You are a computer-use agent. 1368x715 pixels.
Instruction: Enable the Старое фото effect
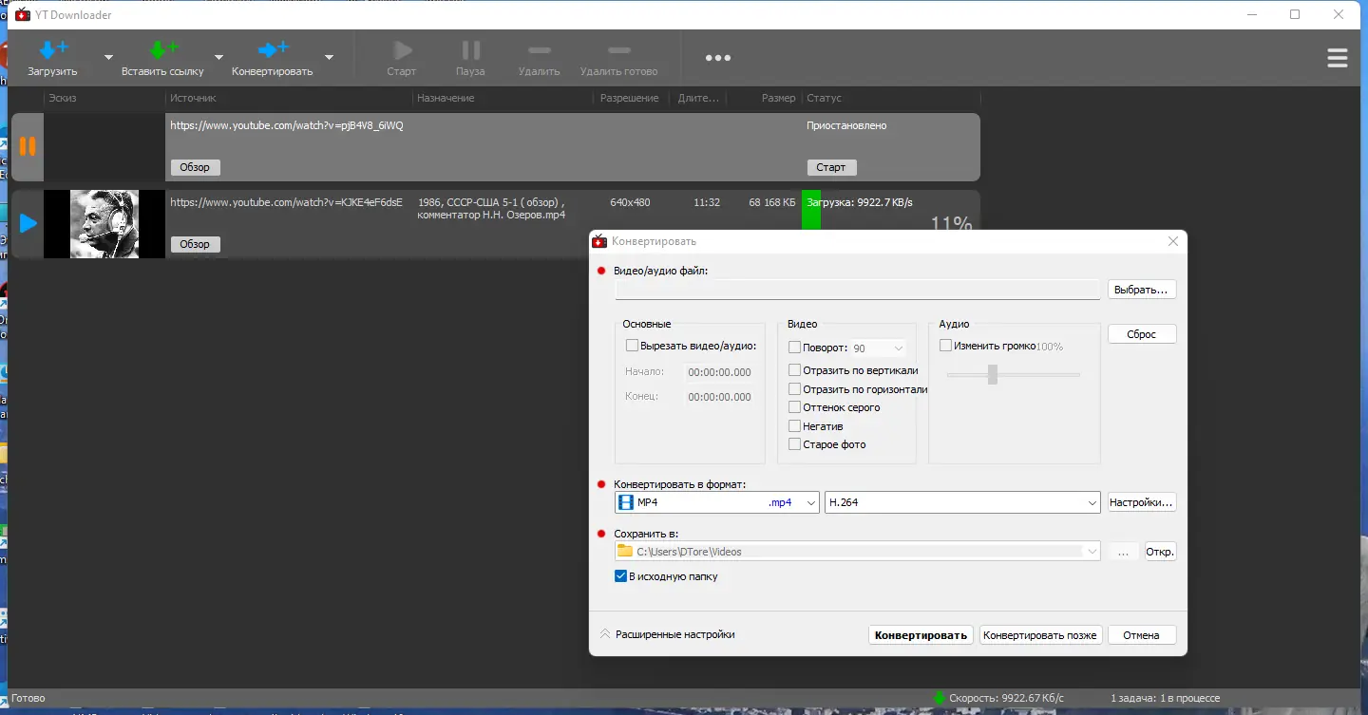794,444
